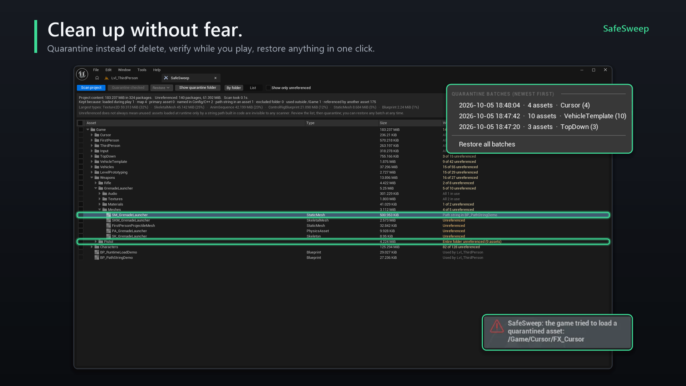Open the Tools menu

(x=142, y=70)
